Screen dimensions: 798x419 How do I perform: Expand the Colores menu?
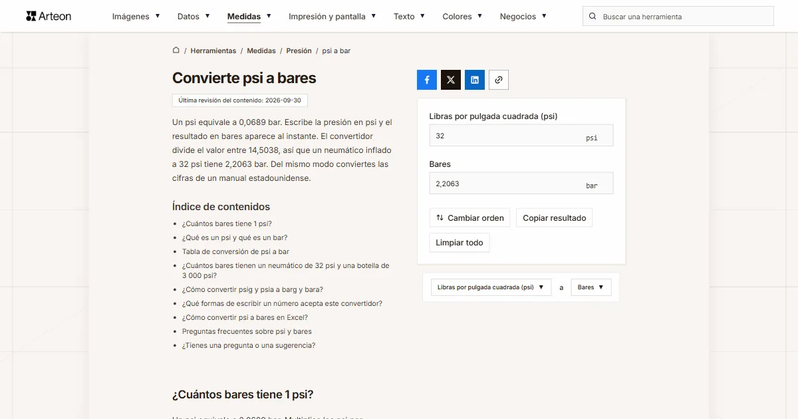[x=462, y=17]
